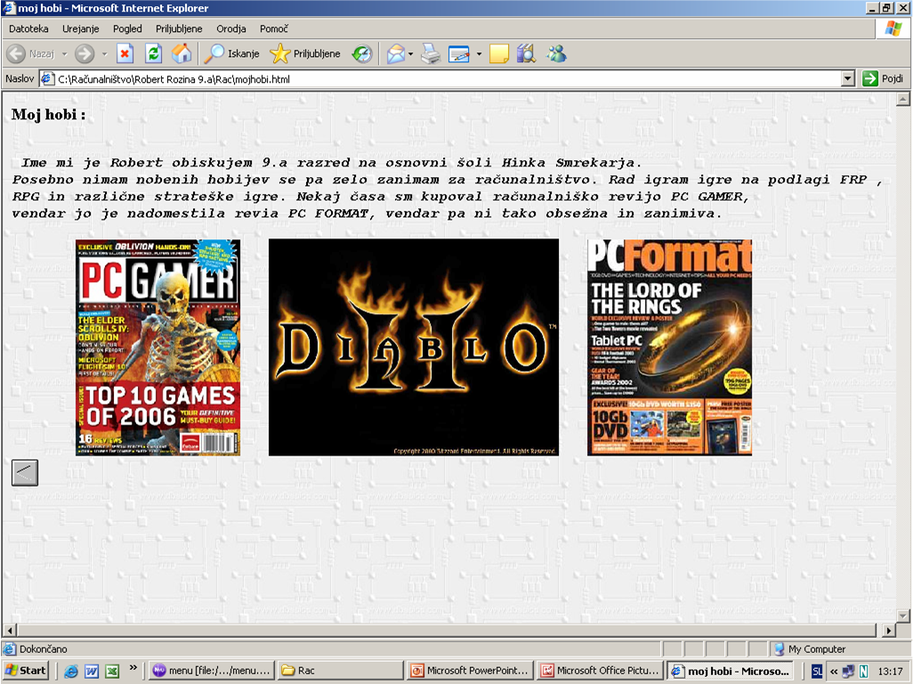The height and width of the screenshot is (684, 913).
Task: Open the Priljubljene favorites panel
Action: 305,54
